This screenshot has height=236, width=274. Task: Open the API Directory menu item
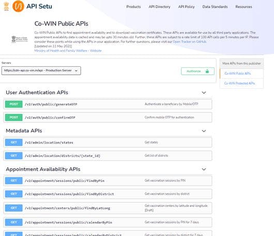[x=159, y=7]
